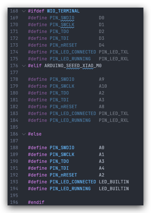The image size is (151, 213).
Task: Click line number 168 in gutter
Action: [x=14, y=11]
